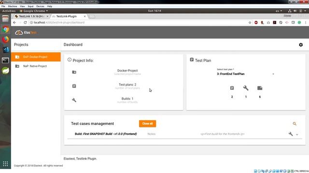
Task: Reload the current page
Action: (x=25, y=23)
